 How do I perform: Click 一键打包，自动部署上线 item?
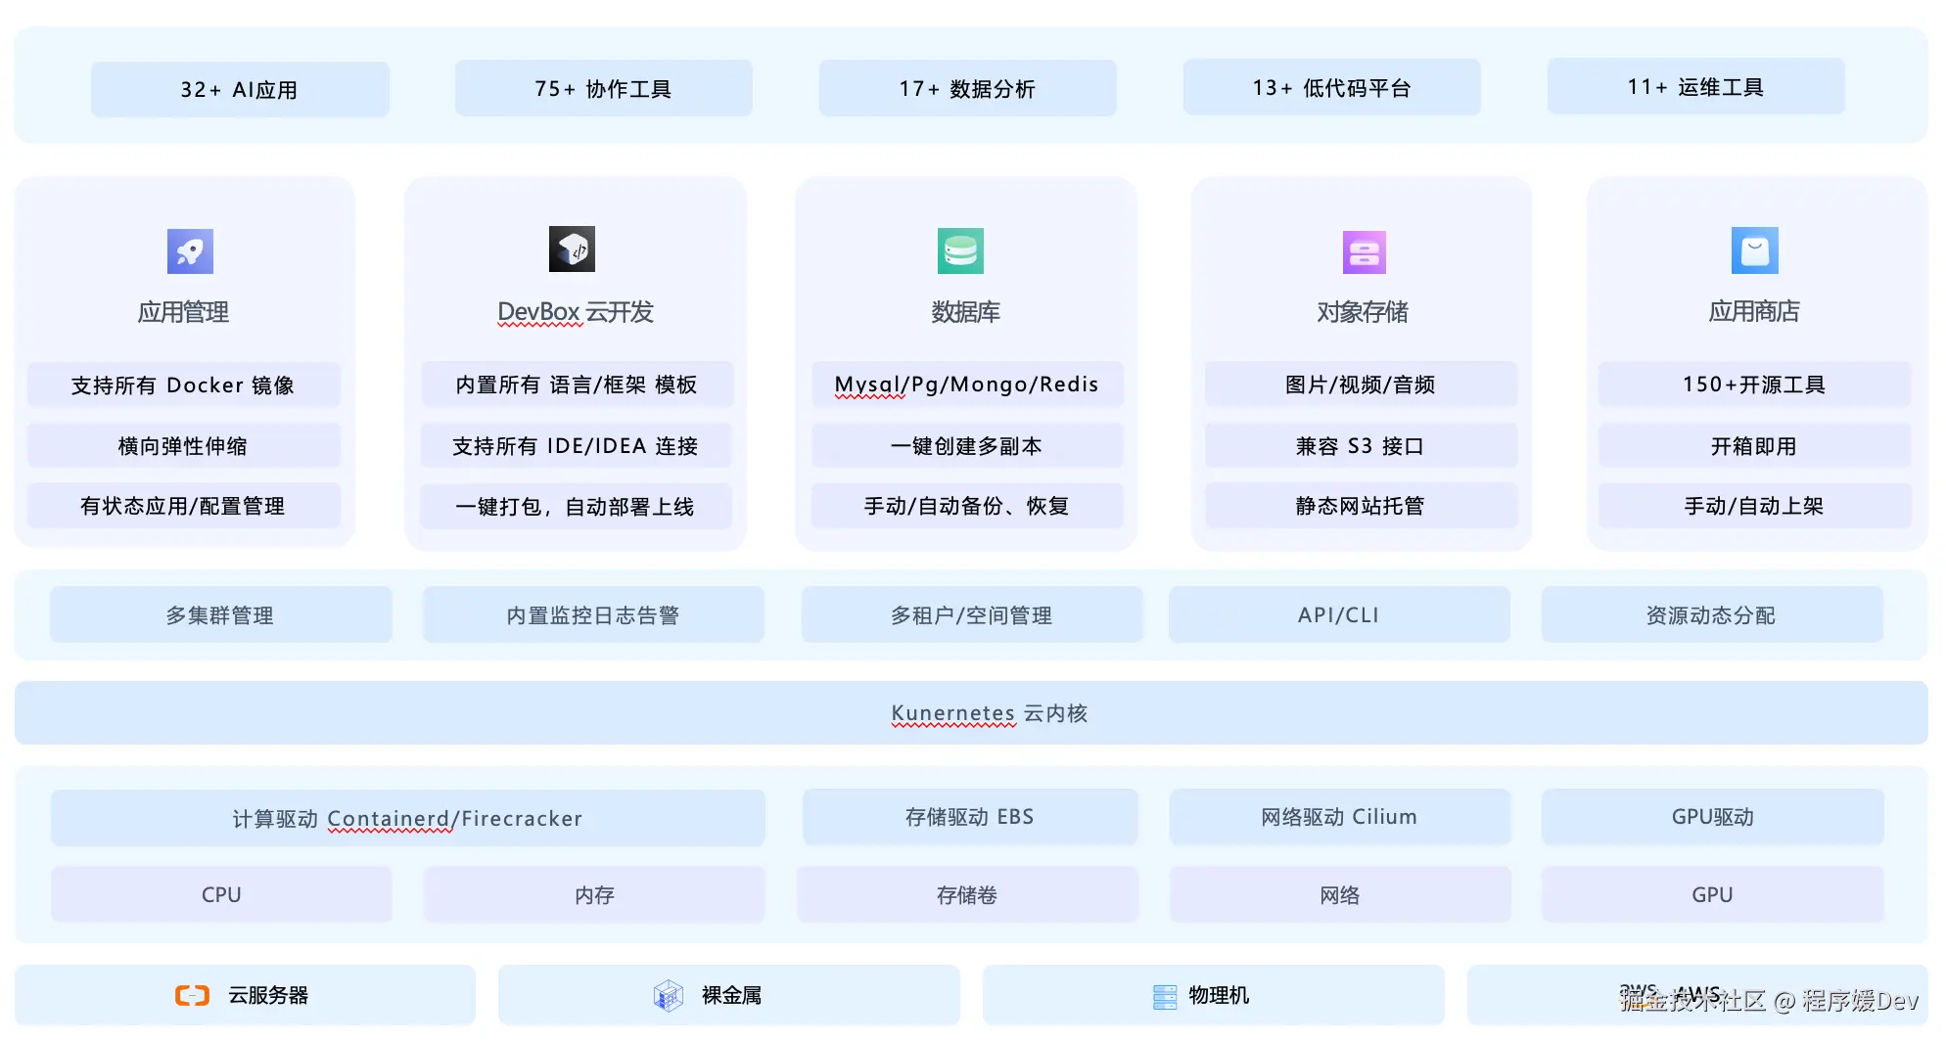[x=577, y=507]
